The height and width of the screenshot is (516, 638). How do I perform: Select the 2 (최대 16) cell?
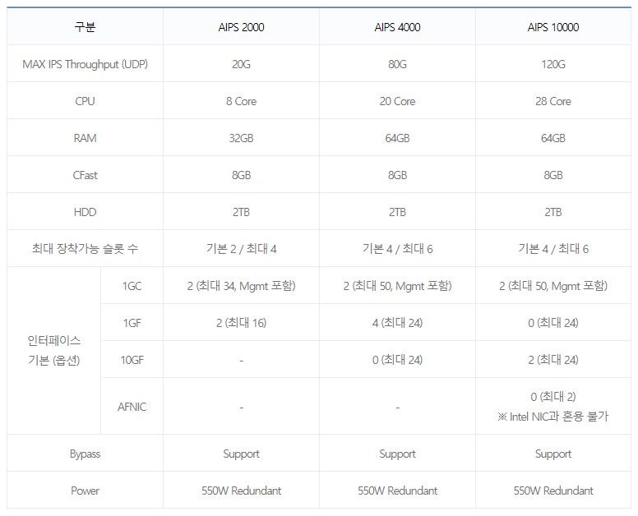tap(241, 323)
